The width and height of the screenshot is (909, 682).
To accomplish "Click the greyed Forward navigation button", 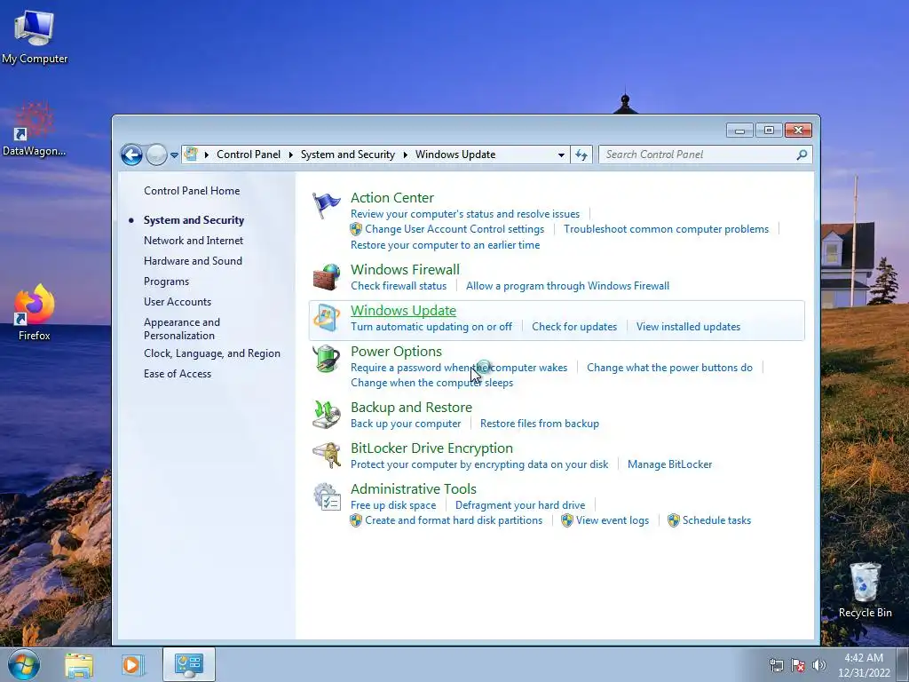I will [x=156, y=155].
